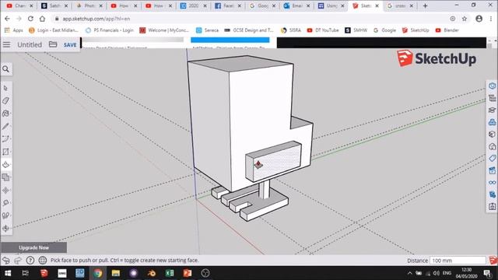The width and height of the screenshot is (498, 280).
Task: Open a new browser tab
Action: click(426, 5)
